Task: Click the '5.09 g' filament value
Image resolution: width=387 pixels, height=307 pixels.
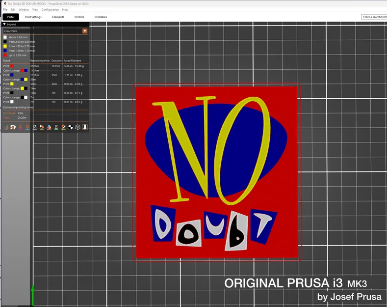Action: click(x=79, y=75)
